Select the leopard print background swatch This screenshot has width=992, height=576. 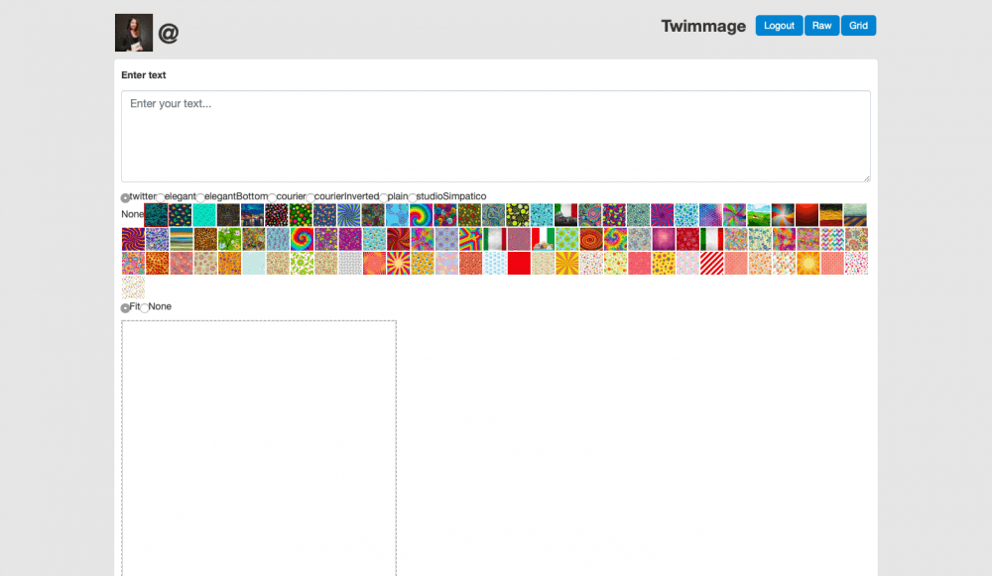pos(205,239)
